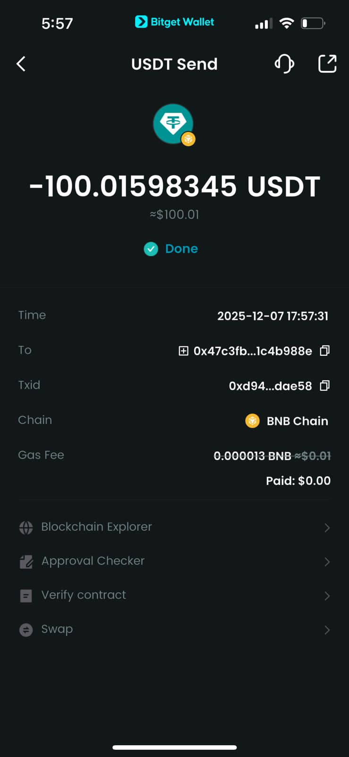The image size is (349, 757).
Task: Open customer support headset icon
Action: tap(284, 64)
